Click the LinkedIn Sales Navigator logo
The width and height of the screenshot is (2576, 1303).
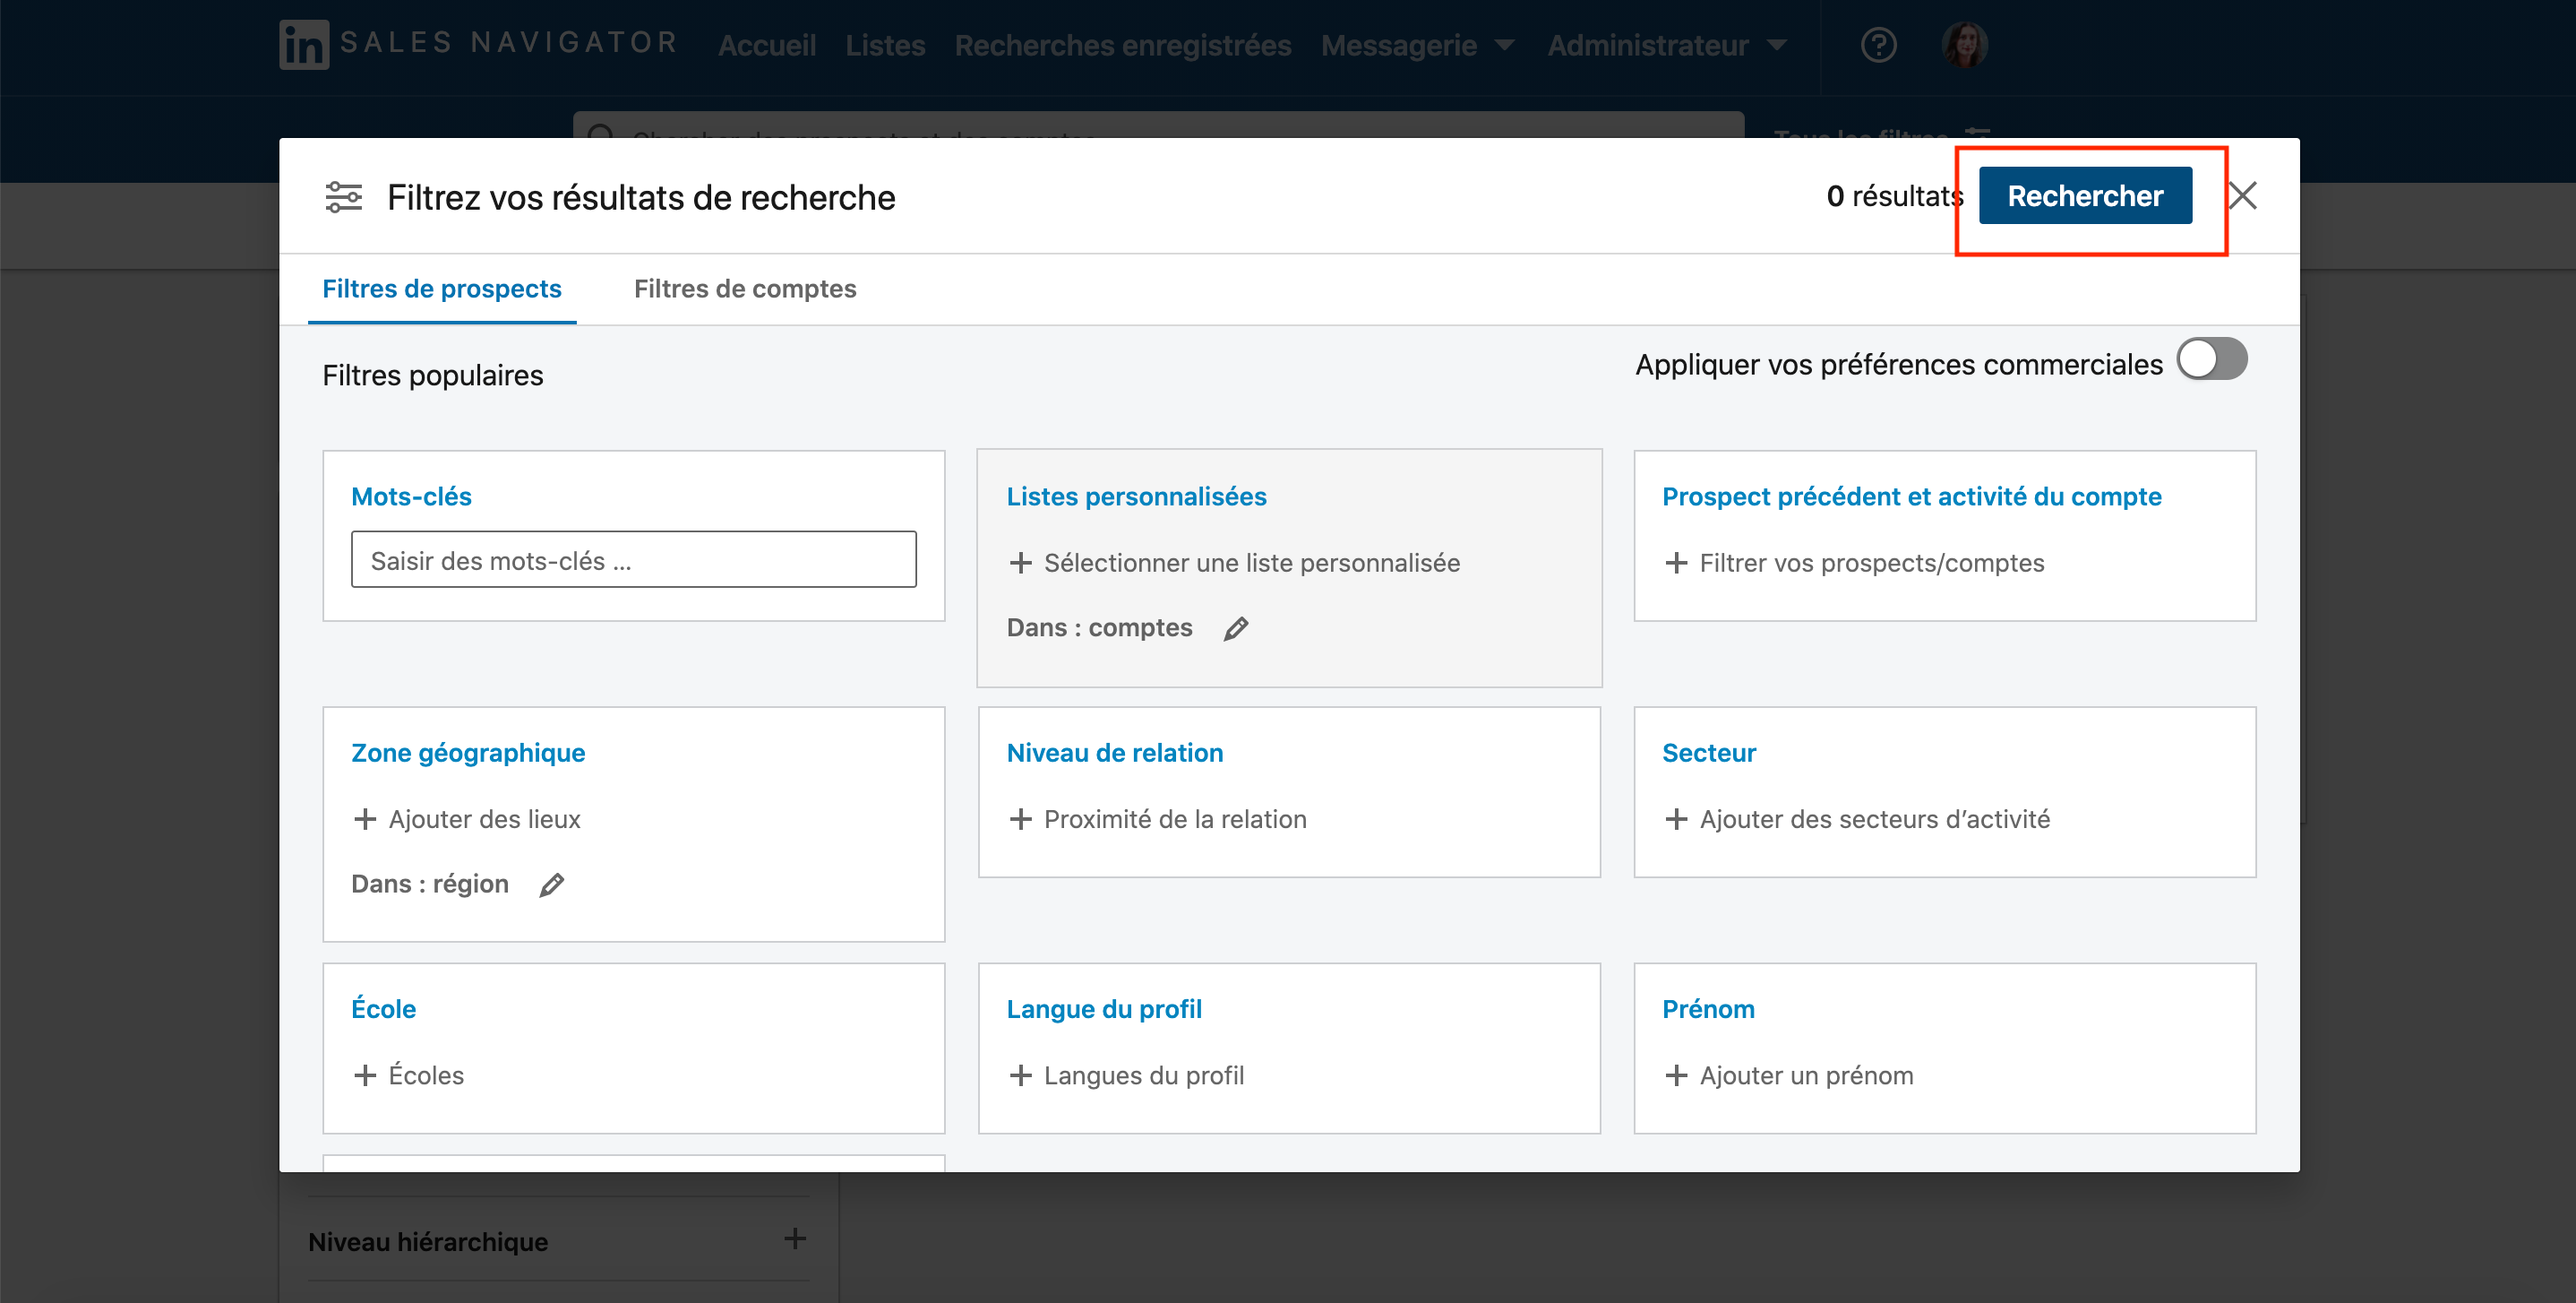479,44
